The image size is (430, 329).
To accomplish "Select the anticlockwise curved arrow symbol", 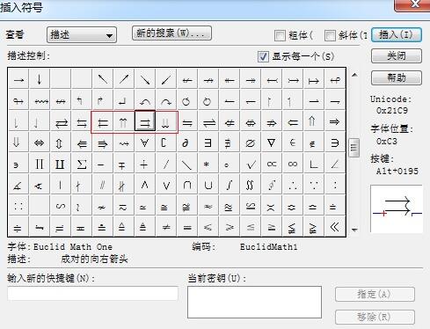I will [145, 100].
